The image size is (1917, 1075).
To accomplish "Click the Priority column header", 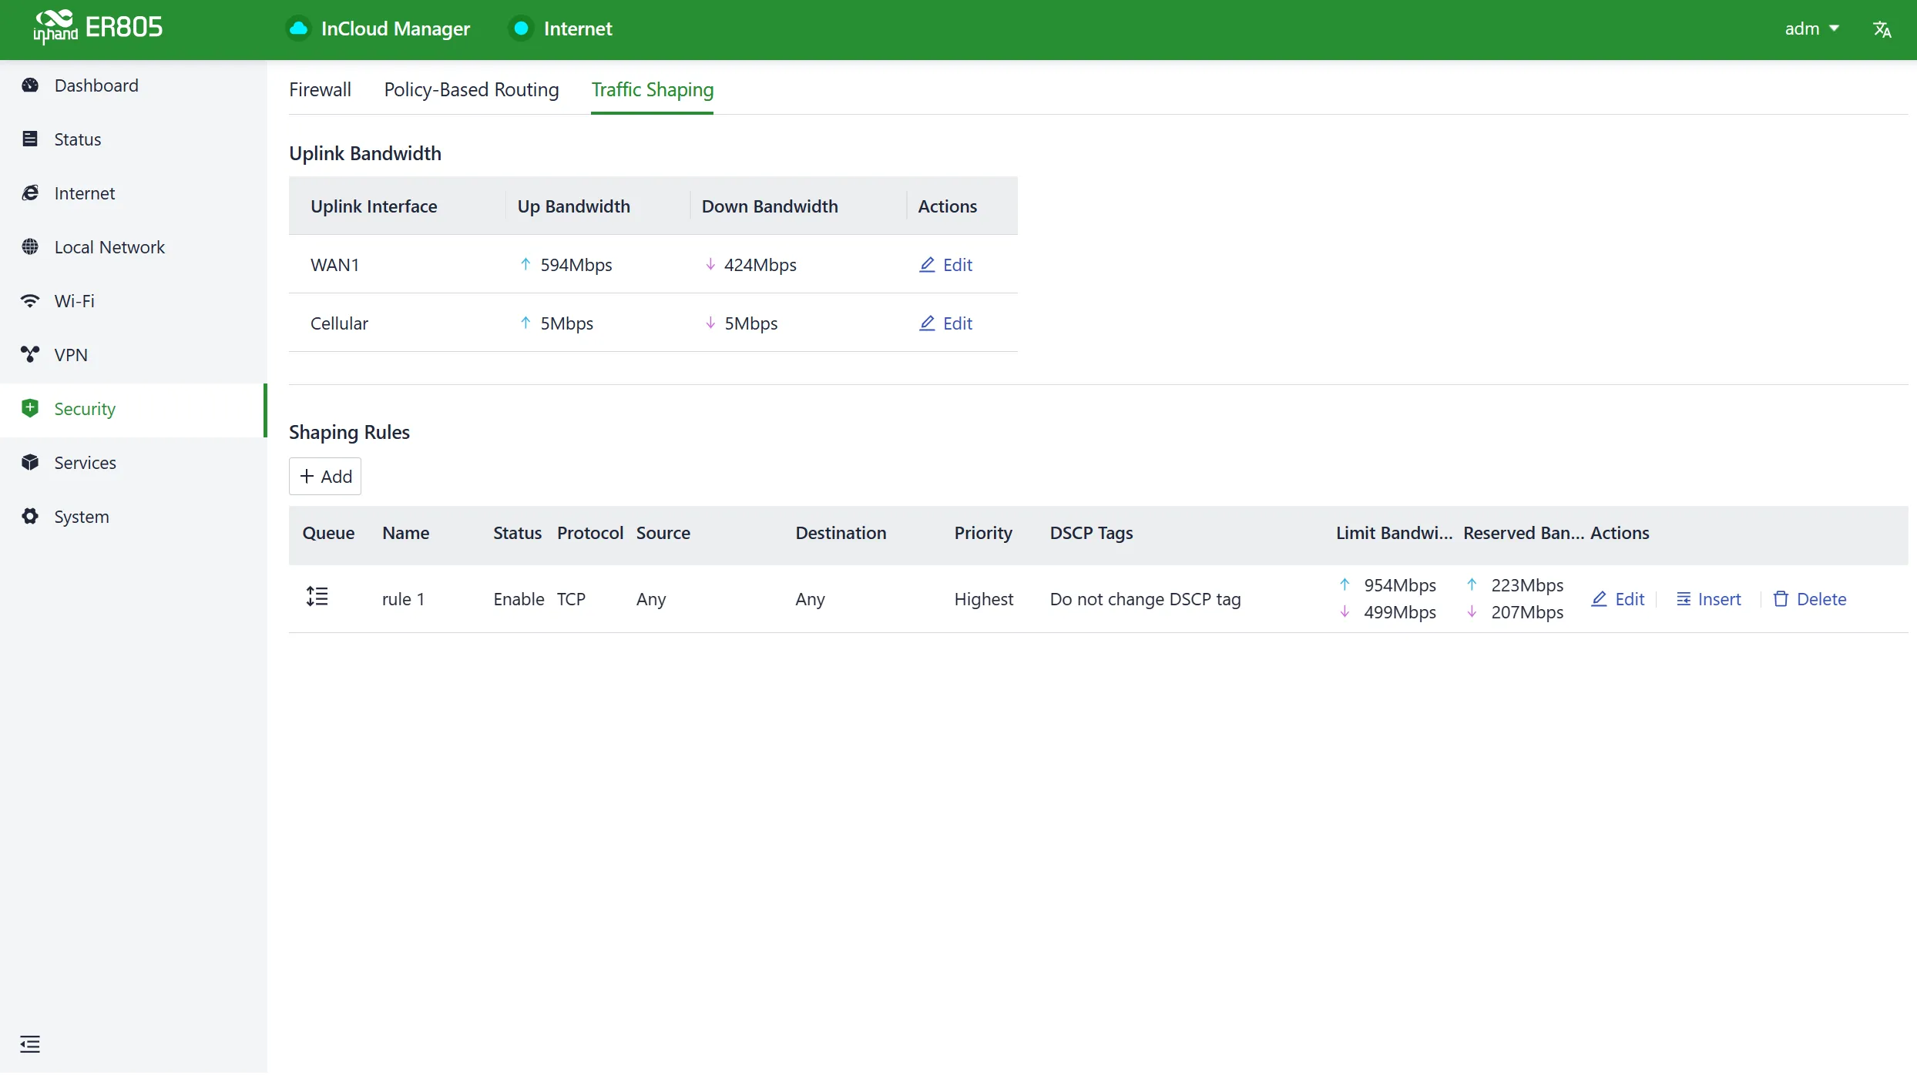I will [983, 533].
